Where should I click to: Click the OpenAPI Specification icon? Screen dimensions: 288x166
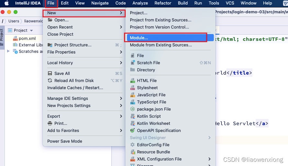point(132,130)
